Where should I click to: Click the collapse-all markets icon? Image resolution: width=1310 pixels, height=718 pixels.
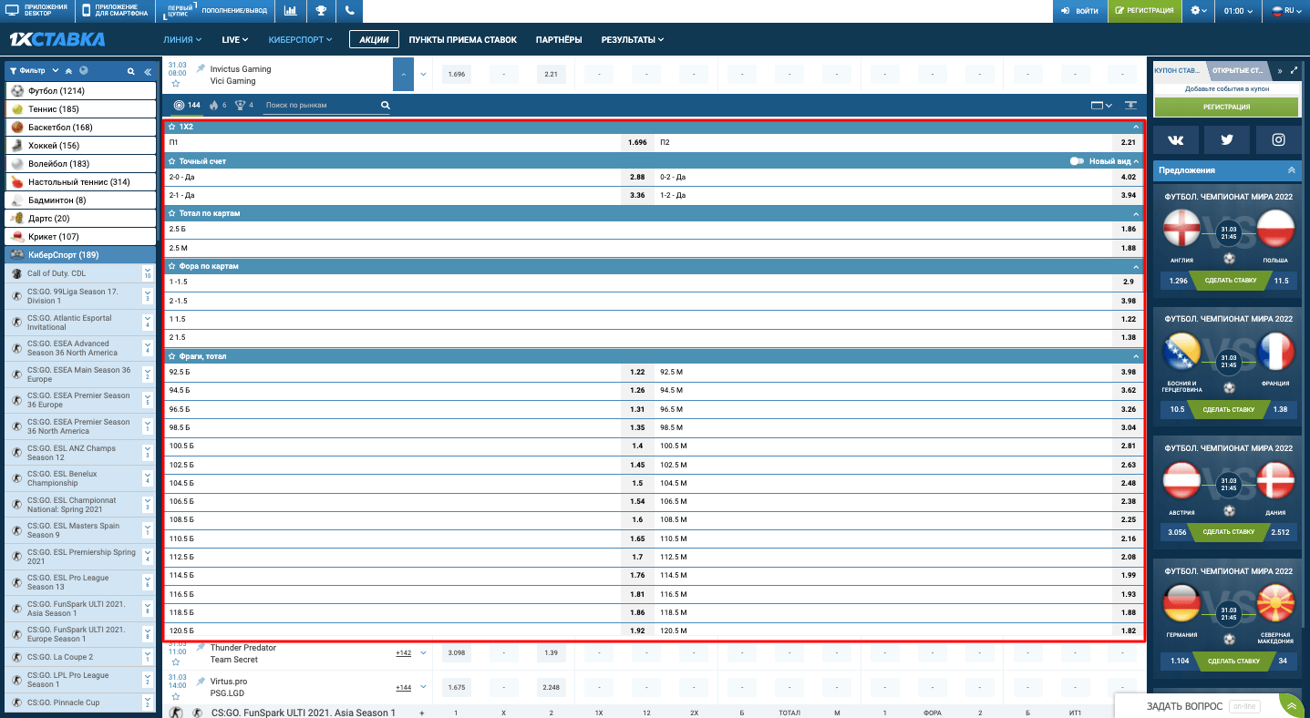(1131, 105)
